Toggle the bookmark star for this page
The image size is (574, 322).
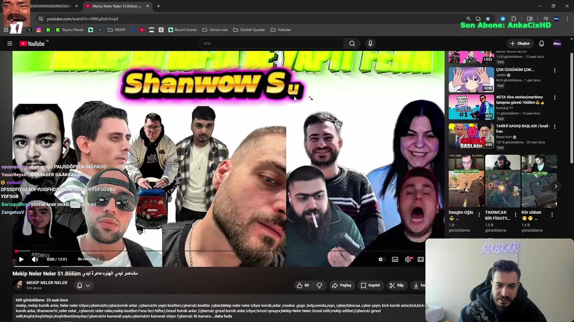487,19
